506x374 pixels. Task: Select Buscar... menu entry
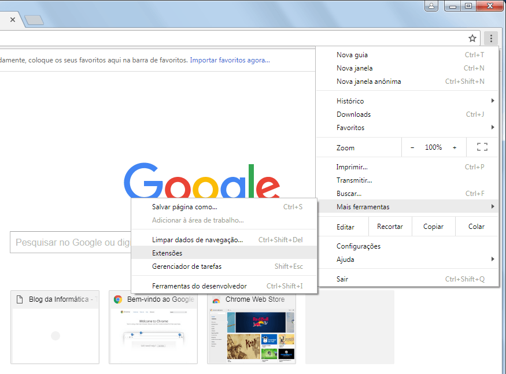pyautogui.click(x=407, y=193)
